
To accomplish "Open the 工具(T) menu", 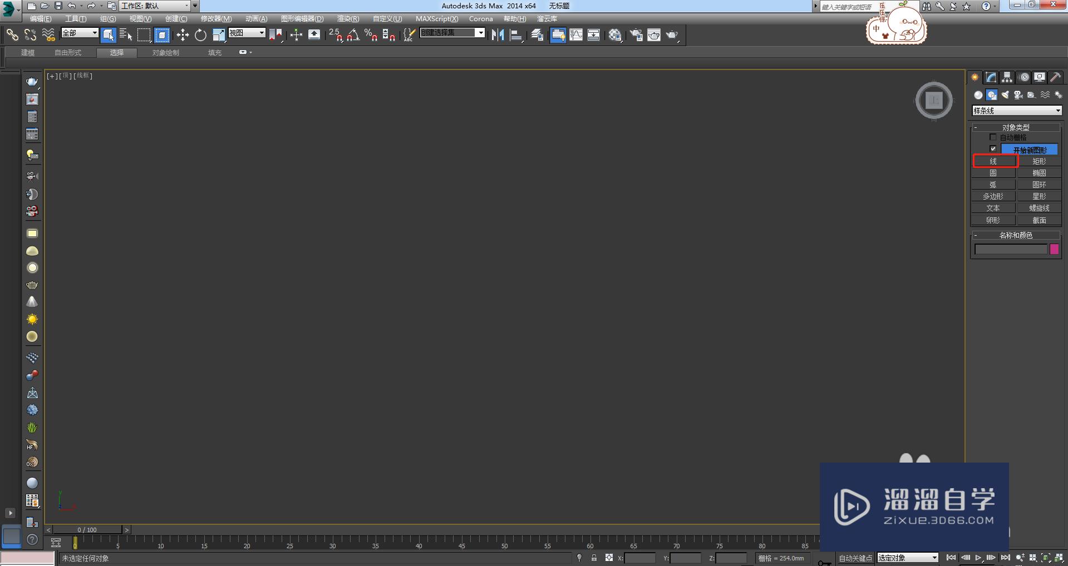I will (76, 19).
